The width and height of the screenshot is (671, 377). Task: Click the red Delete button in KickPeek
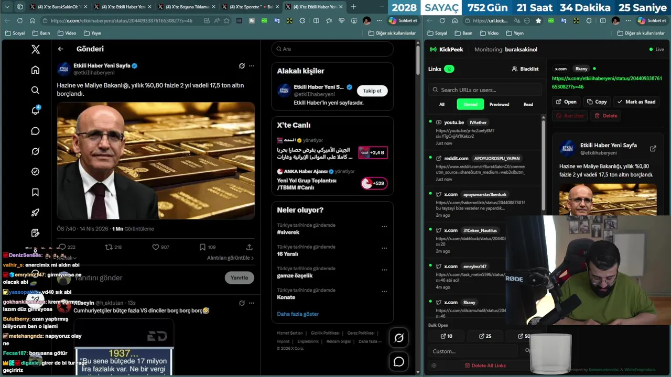point(606,116)
